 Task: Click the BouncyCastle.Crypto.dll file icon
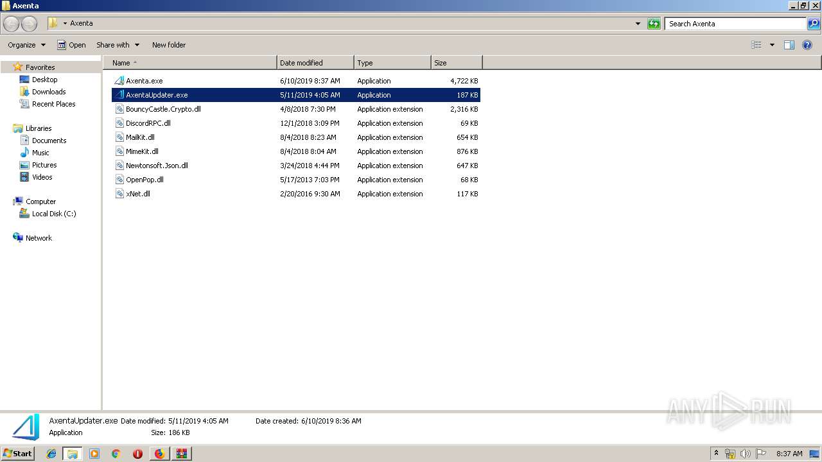point(119,109)
